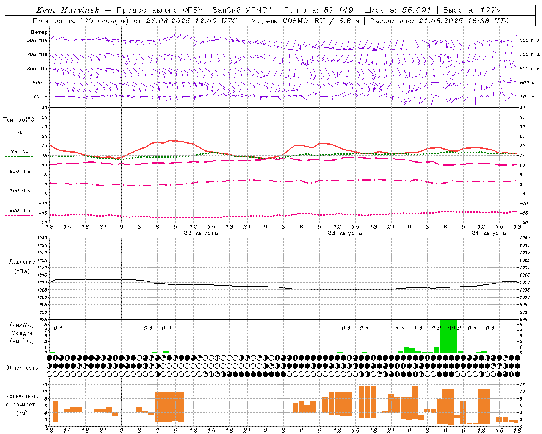542x434 pixels.
Task: Click the calculation time 16:38 UTC
Action: pos(489,21)
